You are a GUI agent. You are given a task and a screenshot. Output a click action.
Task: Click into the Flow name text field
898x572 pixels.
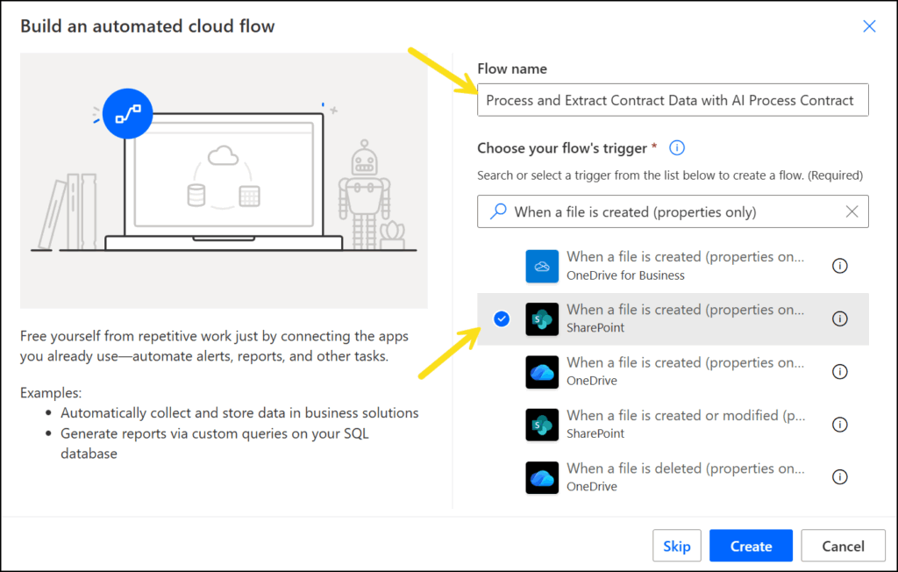click(x=672, y=100)
